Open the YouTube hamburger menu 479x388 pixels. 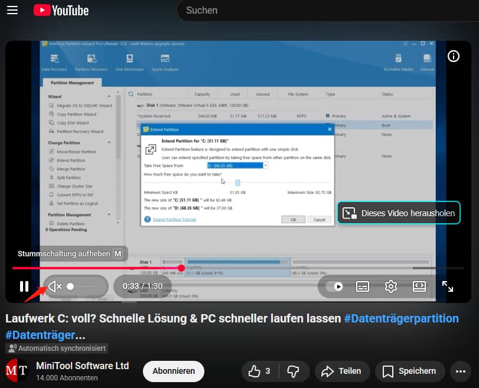click(x=12, y=10)
